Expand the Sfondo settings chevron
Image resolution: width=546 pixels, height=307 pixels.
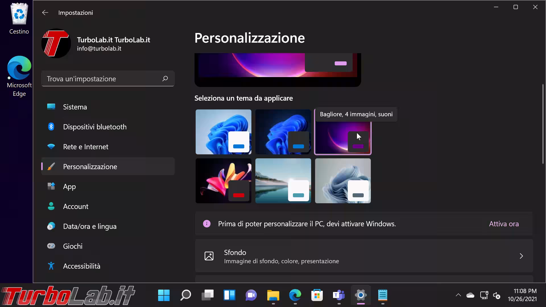coord(521,256)
